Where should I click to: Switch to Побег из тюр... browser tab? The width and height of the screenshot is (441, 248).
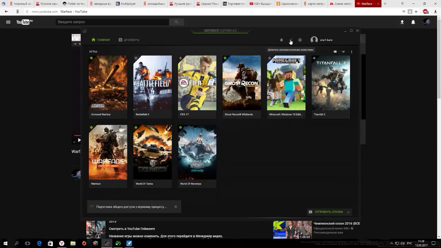[74, 4]
